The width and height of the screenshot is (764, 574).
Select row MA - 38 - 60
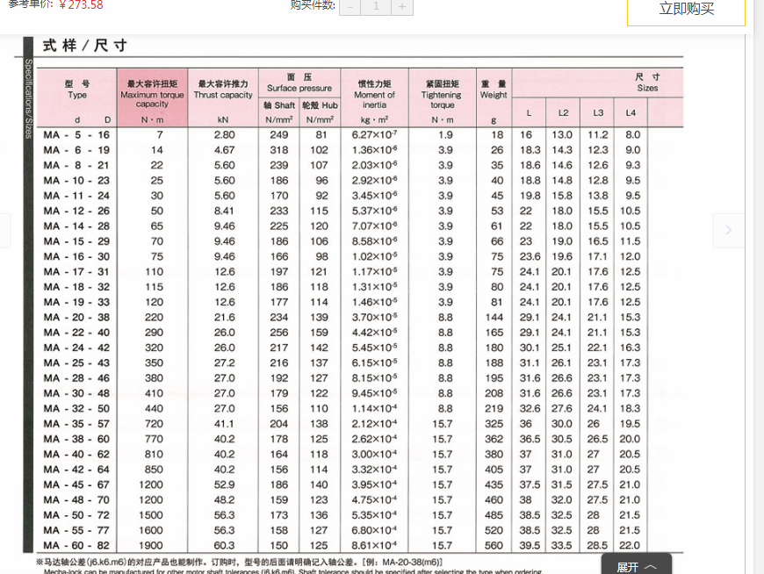(x=360, y=439)
